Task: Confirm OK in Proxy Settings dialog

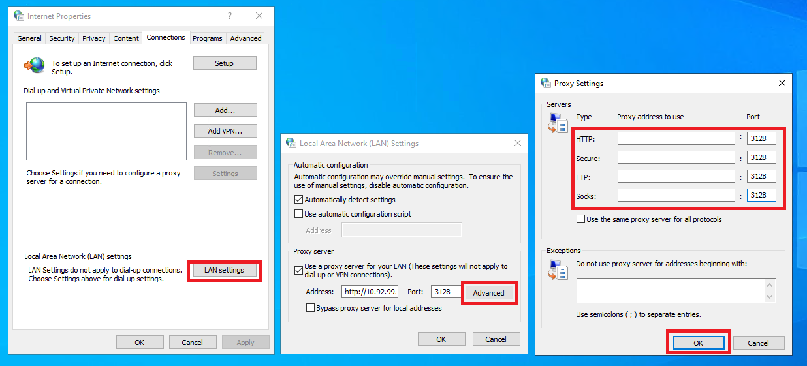Action: pyautogui.click(x=699, y=343)
